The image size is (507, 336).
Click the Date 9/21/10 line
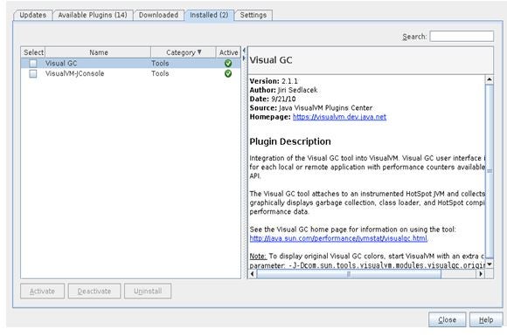pos(273,99)
